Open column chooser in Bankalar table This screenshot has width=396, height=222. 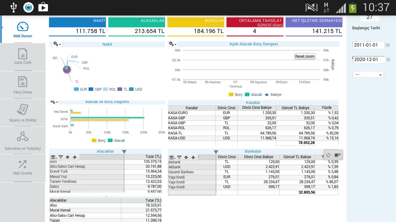172,158
